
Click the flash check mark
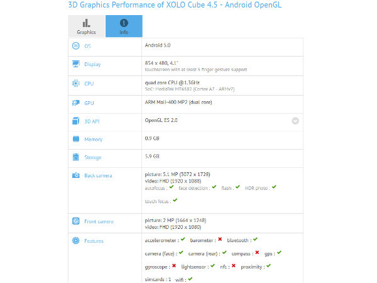pyautogui.click(x=238, y=187)
